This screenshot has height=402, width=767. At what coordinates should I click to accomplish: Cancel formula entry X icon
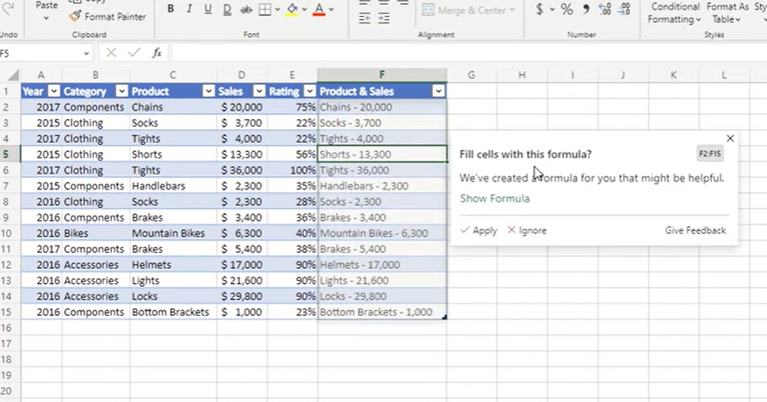click(x=111, y=53)
